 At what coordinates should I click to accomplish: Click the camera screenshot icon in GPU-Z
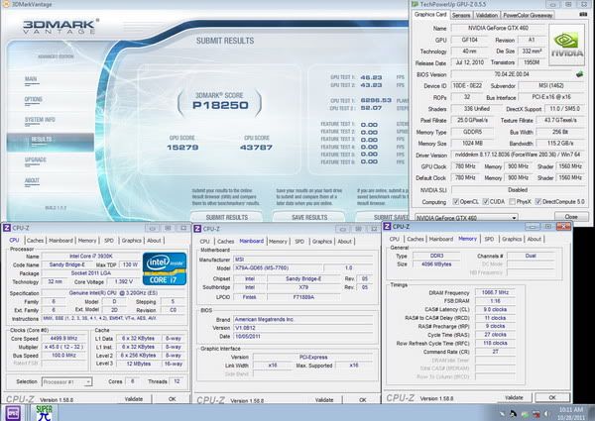pyautogui.click(x=584, y=15)
